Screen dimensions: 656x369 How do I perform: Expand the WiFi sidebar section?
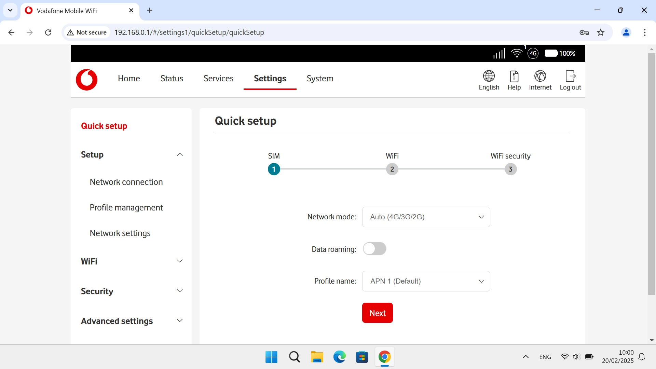pyautogui.click(x=180, y=261)
